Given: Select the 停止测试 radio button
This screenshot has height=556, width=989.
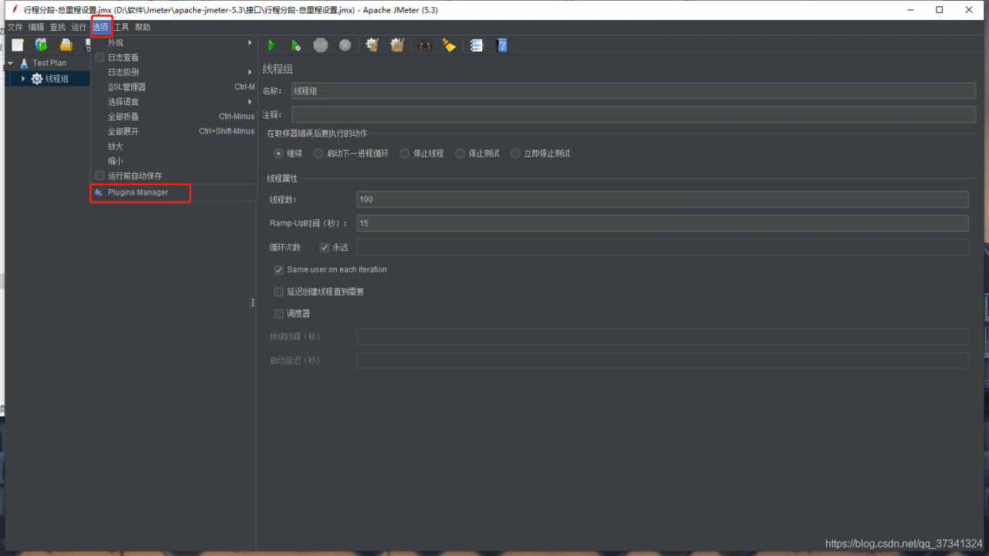Looking at the screenshot, I should (461, 154).
